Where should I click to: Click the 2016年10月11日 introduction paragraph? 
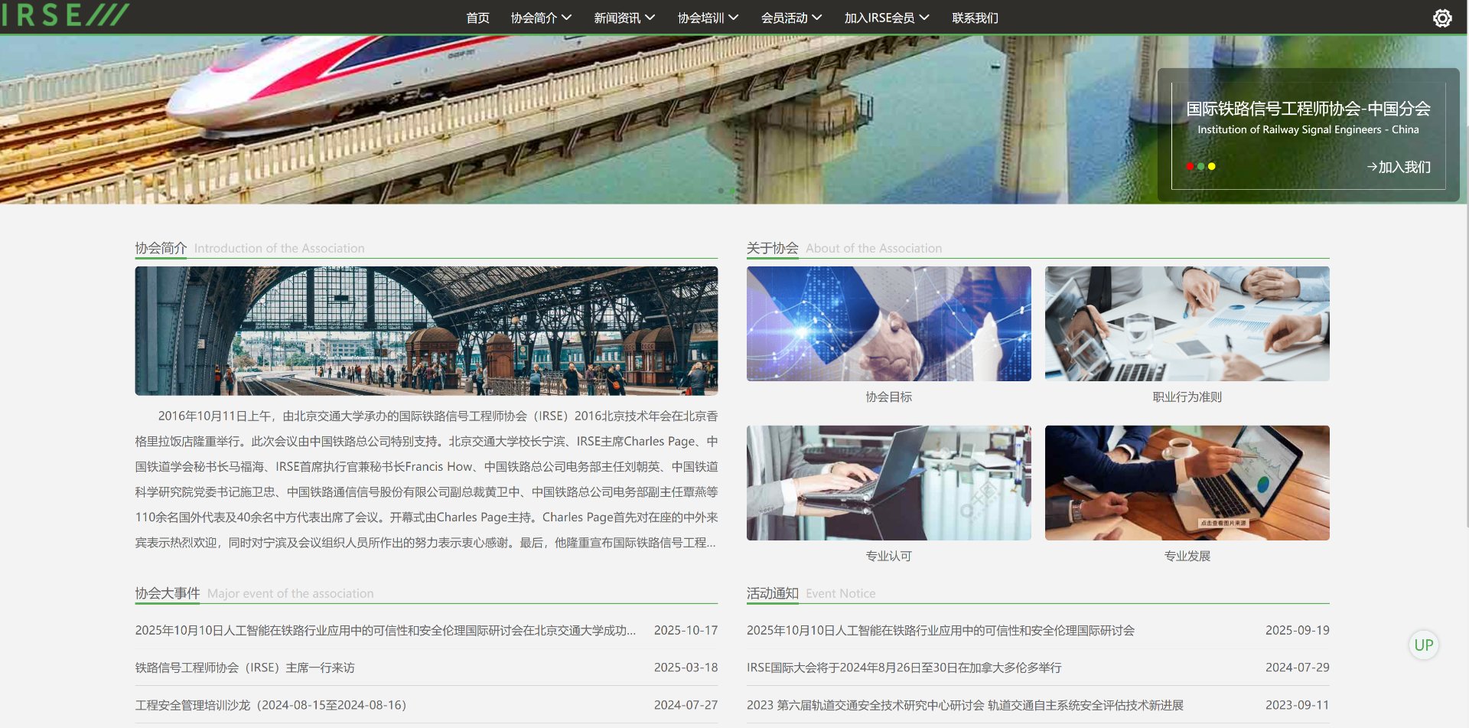tap(426, 479)
